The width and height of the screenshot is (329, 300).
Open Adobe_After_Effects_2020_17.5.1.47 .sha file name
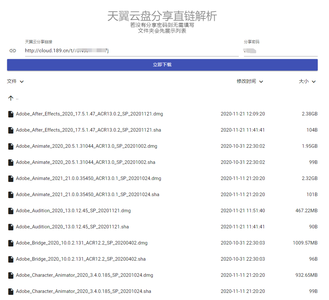[x=89, y=130]
